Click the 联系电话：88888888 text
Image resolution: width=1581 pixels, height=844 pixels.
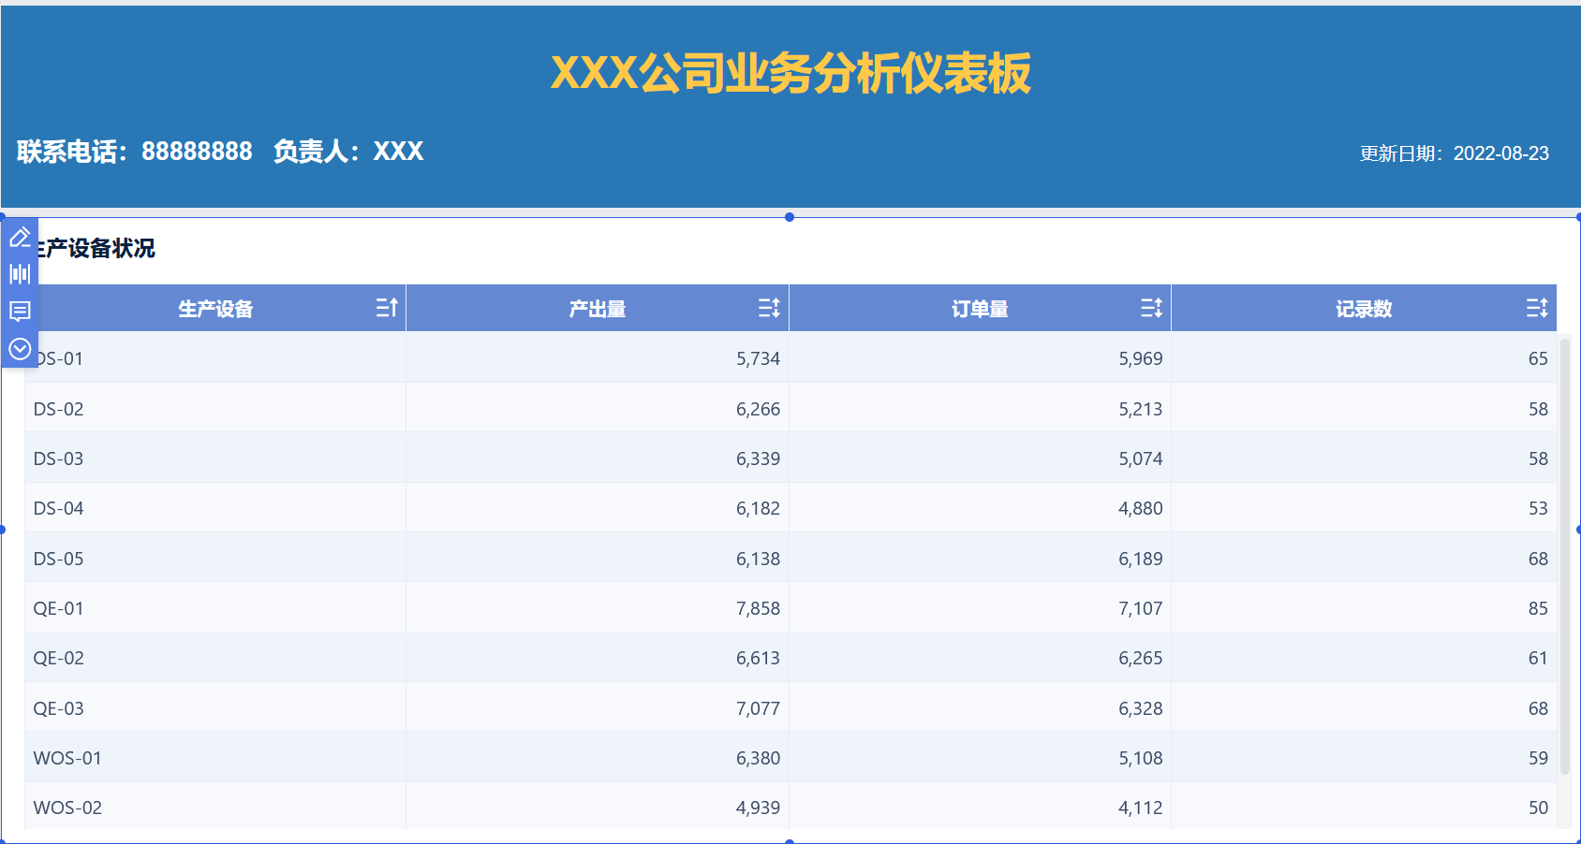pos(135,152)
